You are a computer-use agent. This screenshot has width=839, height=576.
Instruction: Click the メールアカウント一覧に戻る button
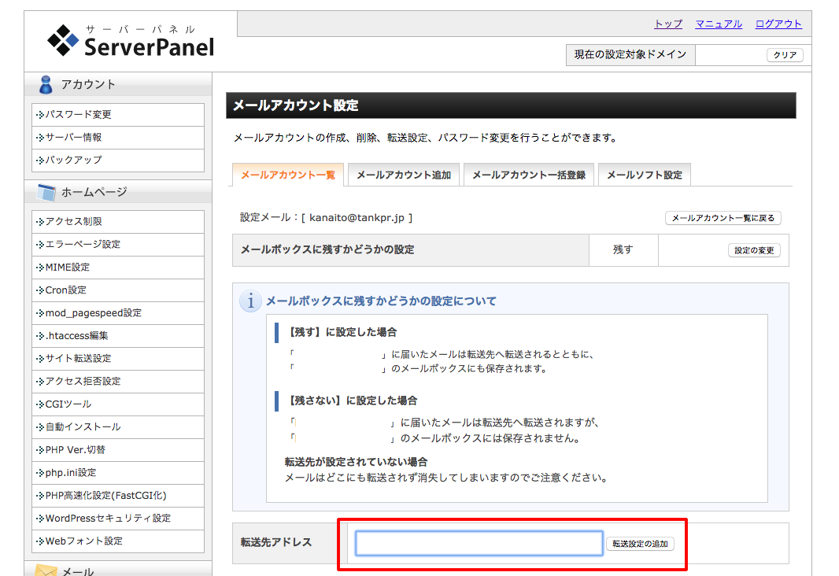[723, 218]
